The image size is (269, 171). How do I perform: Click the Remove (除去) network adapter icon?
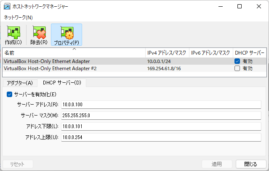tap(39, 35)
